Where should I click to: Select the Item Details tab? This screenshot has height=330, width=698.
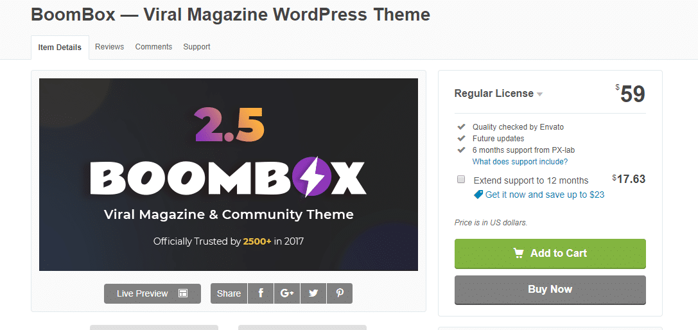tap(60, 48)
